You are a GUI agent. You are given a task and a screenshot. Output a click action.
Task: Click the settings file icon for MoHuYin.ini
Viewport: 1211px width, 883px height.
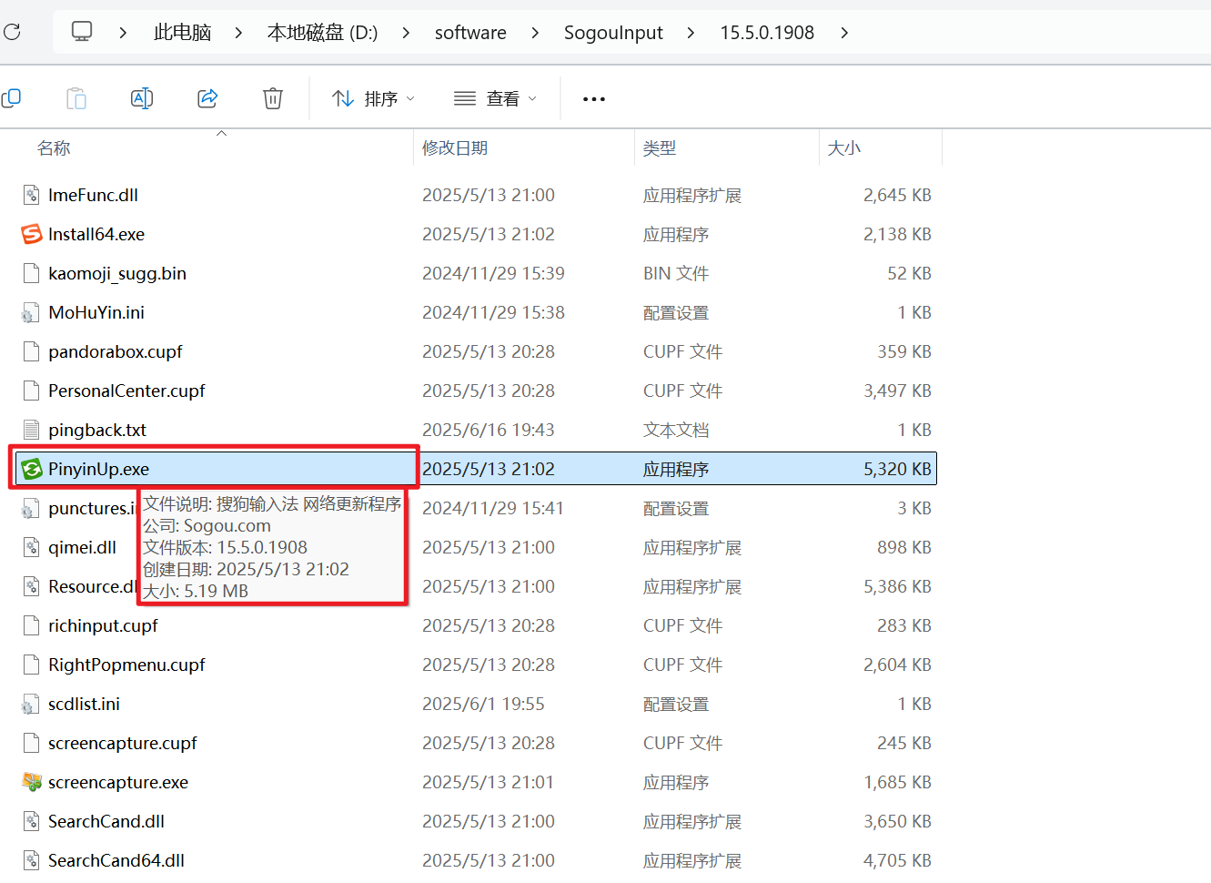pos(32,312)
